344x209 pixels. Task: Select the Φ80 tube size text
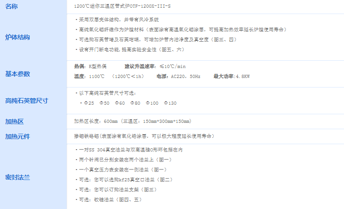pos(135,103)
